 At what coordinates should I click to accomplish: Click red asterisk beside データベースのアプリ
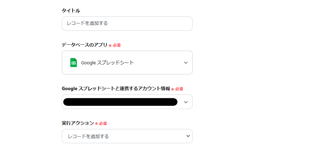pyautogui.click(x=110, y=46)
